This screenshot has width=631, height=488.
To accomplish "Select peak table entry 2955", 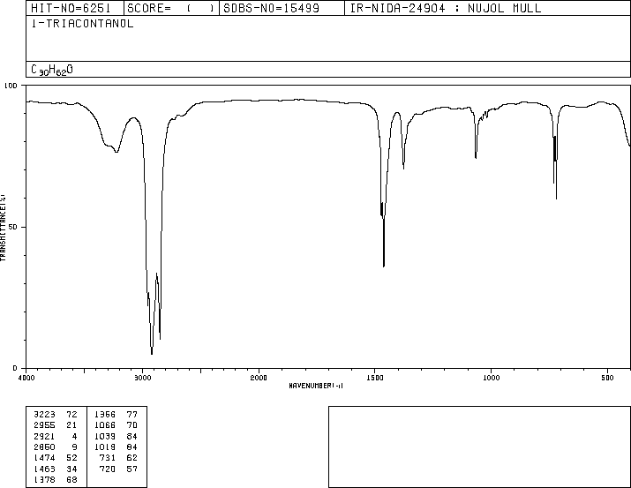I will tap(44, 425).
